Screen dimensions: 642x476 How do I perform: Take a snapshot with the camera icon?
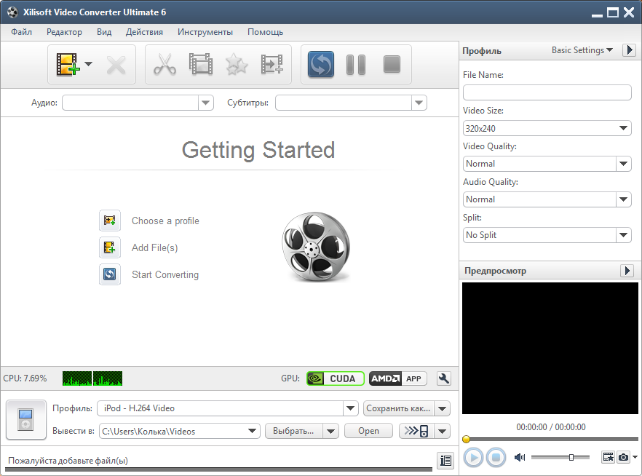point(623,457)
